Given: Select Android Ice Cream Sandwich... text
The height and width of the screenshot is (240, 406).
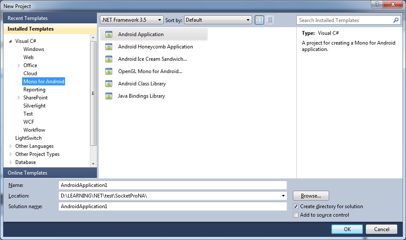Looking at the screenshot, I should 153,59.
